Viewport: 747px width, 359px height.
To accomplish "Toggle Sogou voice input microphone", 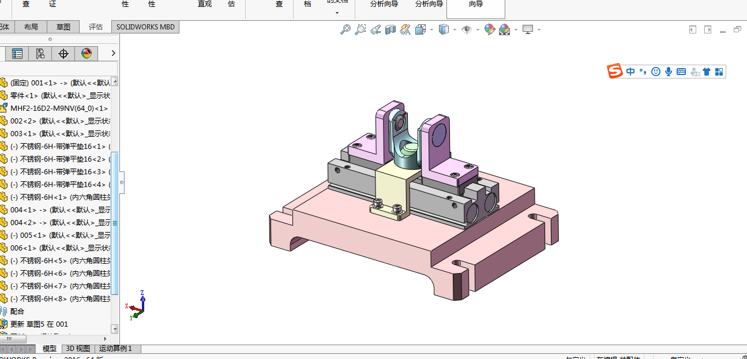I will pyautogui.click(x=669, y=72).
